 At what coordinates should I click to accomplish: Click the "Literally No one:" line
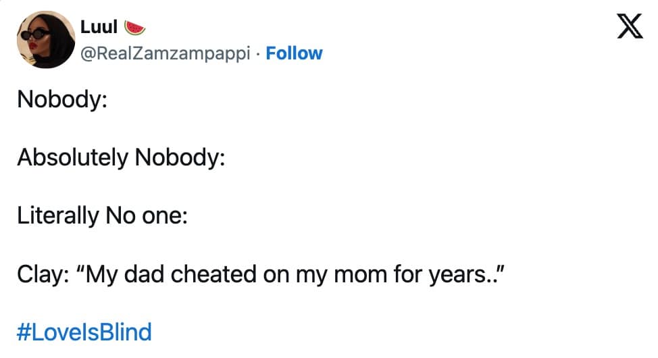pyautogui.click(x=102, y=215)
